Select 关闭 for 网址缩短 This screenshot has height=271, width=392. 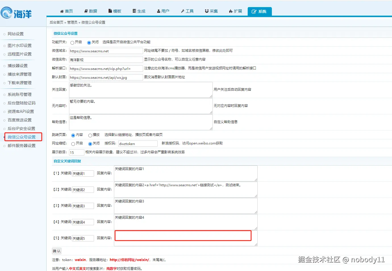(x=90, y=144)
